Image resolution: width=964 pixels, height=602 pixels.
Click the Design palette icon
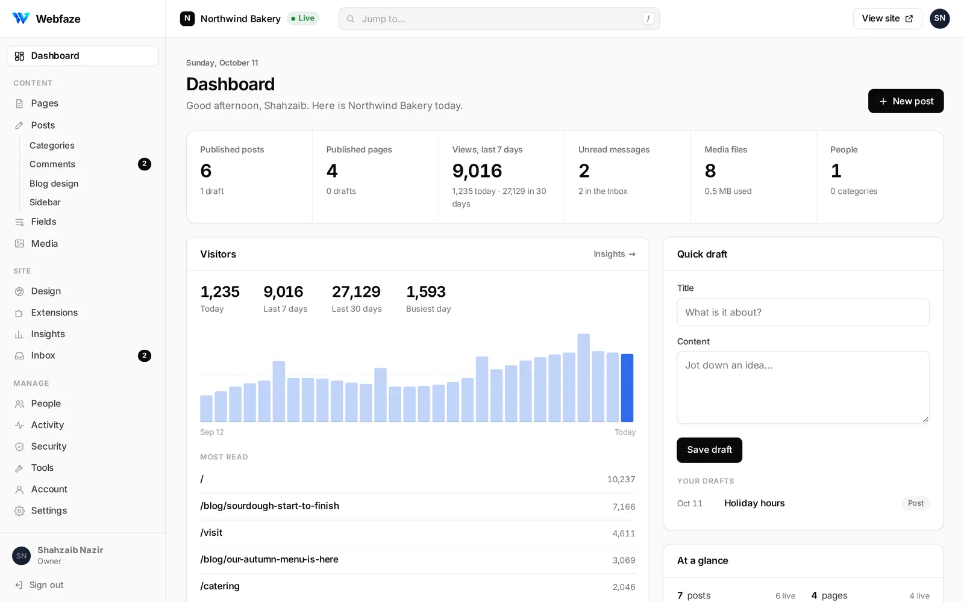tap(19, 291)
